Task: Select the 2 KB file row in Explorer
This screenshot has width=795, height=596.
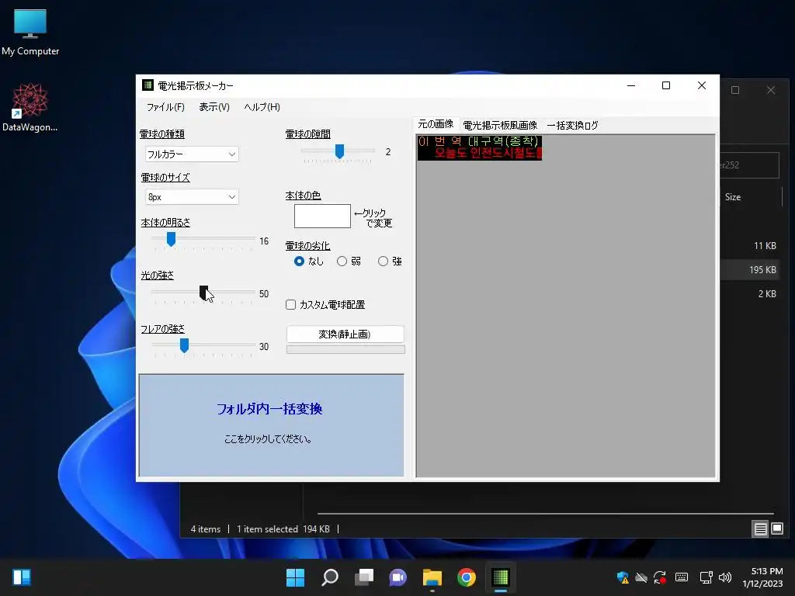Action: point(749,294)
